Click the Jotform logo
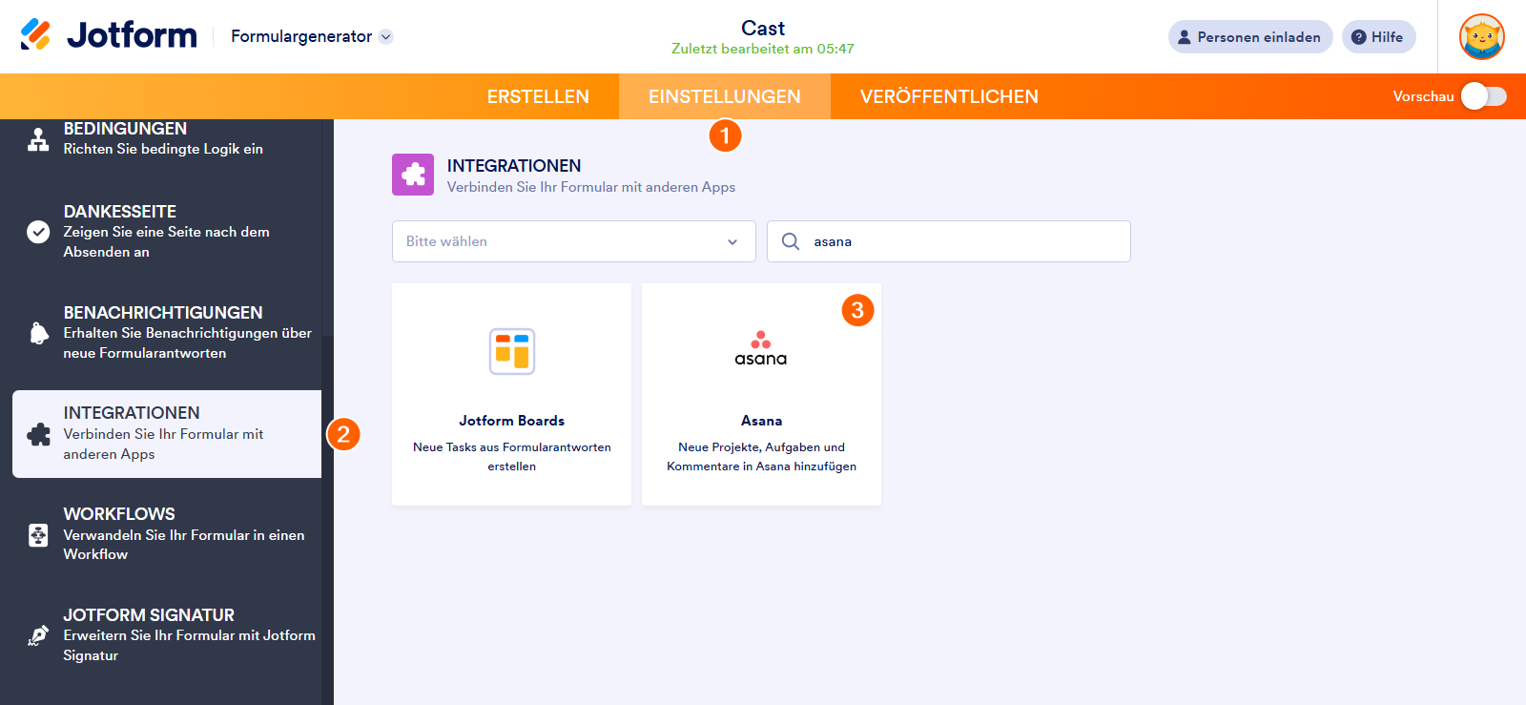The height and width of the screenshot is (705, 1526). point(109,35)
